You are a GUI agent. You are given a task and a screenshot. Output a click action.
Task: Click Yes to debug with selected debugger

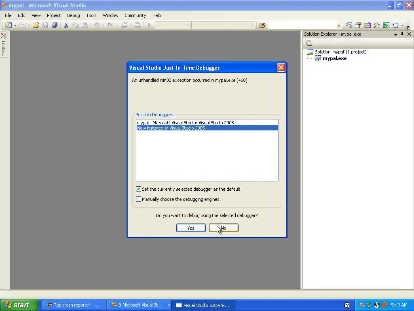pyautogui.click(x=191, y=228)
